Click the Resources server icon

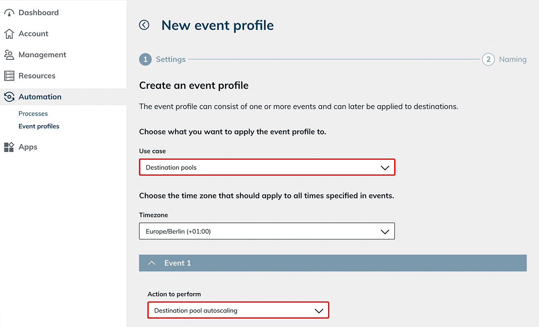click(x=9, y=76)
